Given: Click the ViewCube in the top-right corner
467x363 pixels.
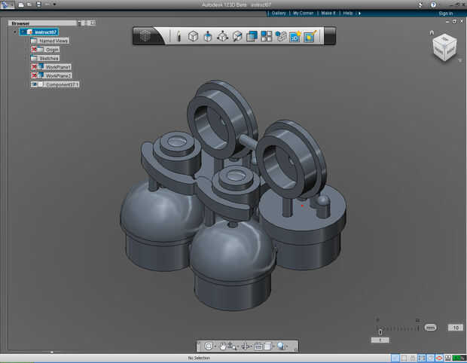Looking at the screenshot, I should [443, 49].
